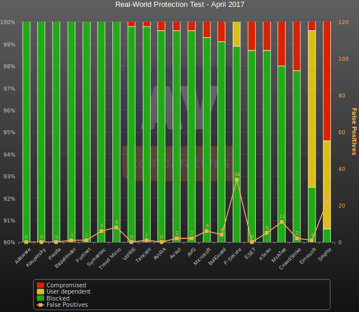Click the ESET false positive marker 0
This screenshot has width=359, height=312.
(x=252, y=242)
